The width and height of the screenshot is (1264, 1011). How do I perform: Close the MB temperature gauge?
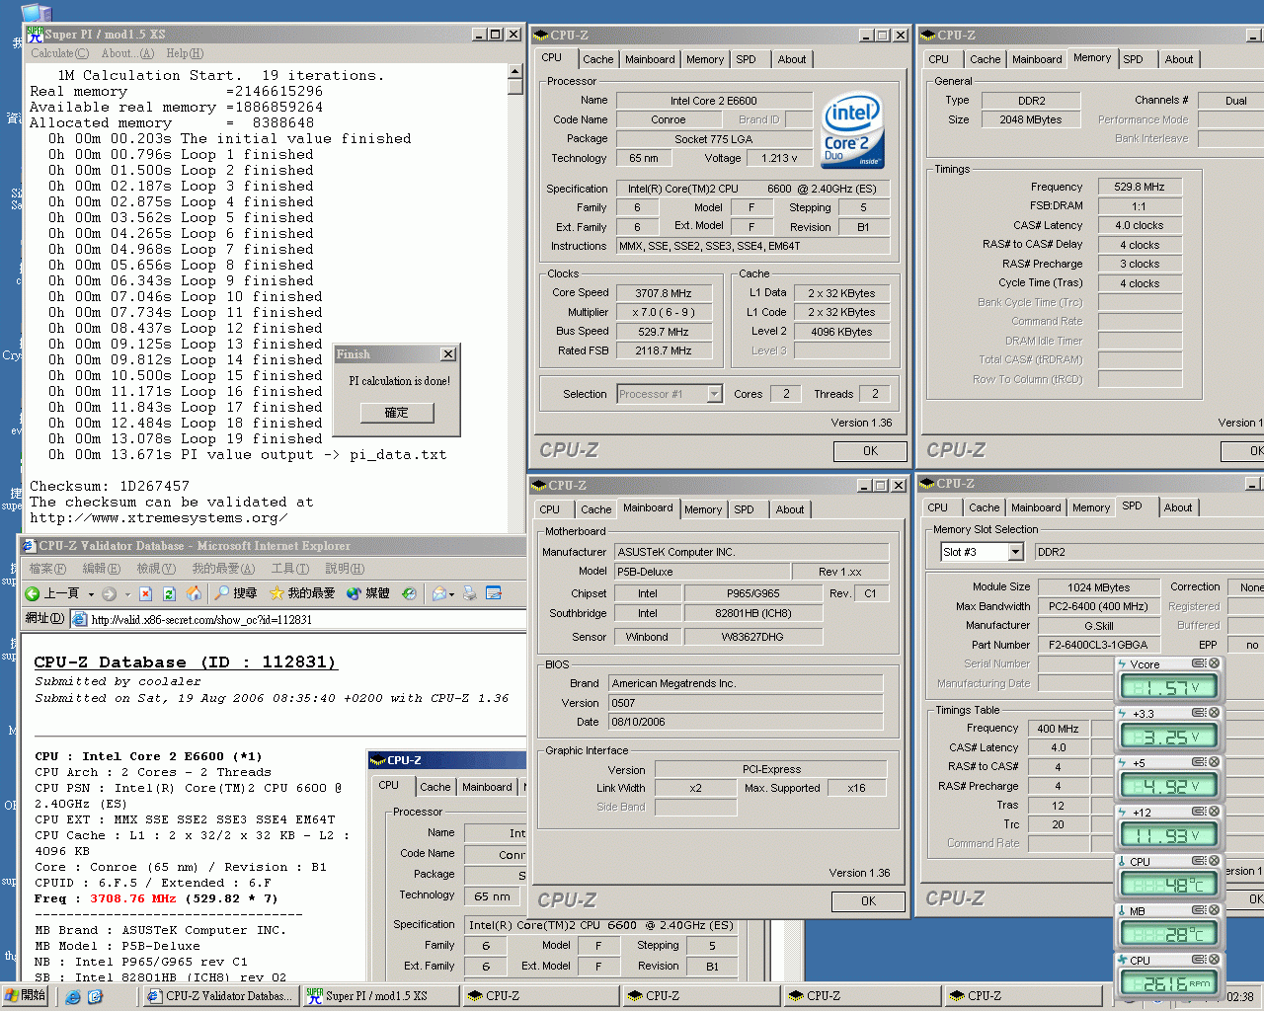(1215, 910)
